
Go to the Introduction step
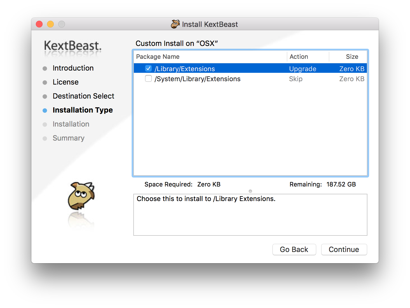tap(73, 68)
